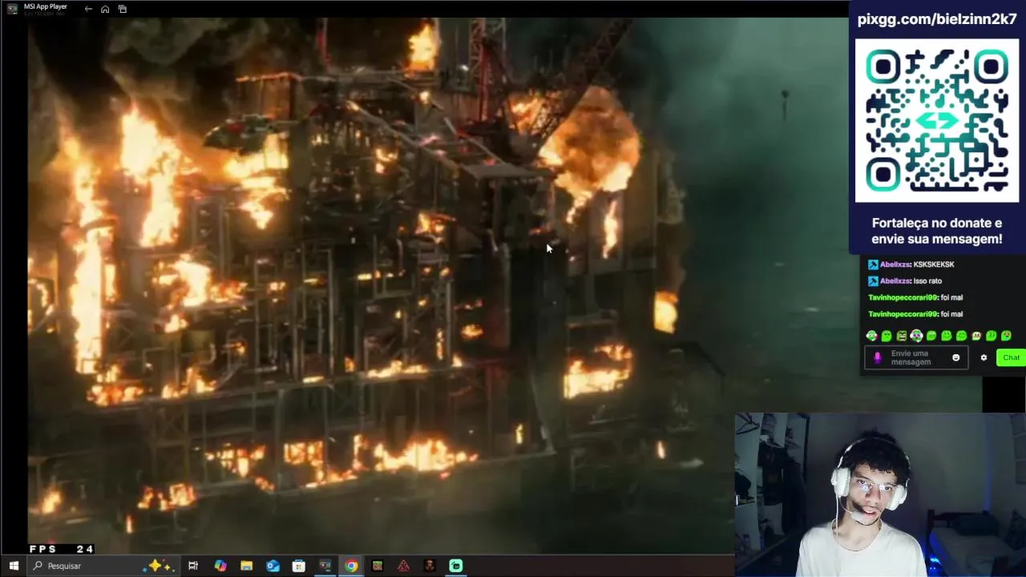Switch to MSI App Player taskbar icon
The image size is (1026, 577).
point(325,566)
